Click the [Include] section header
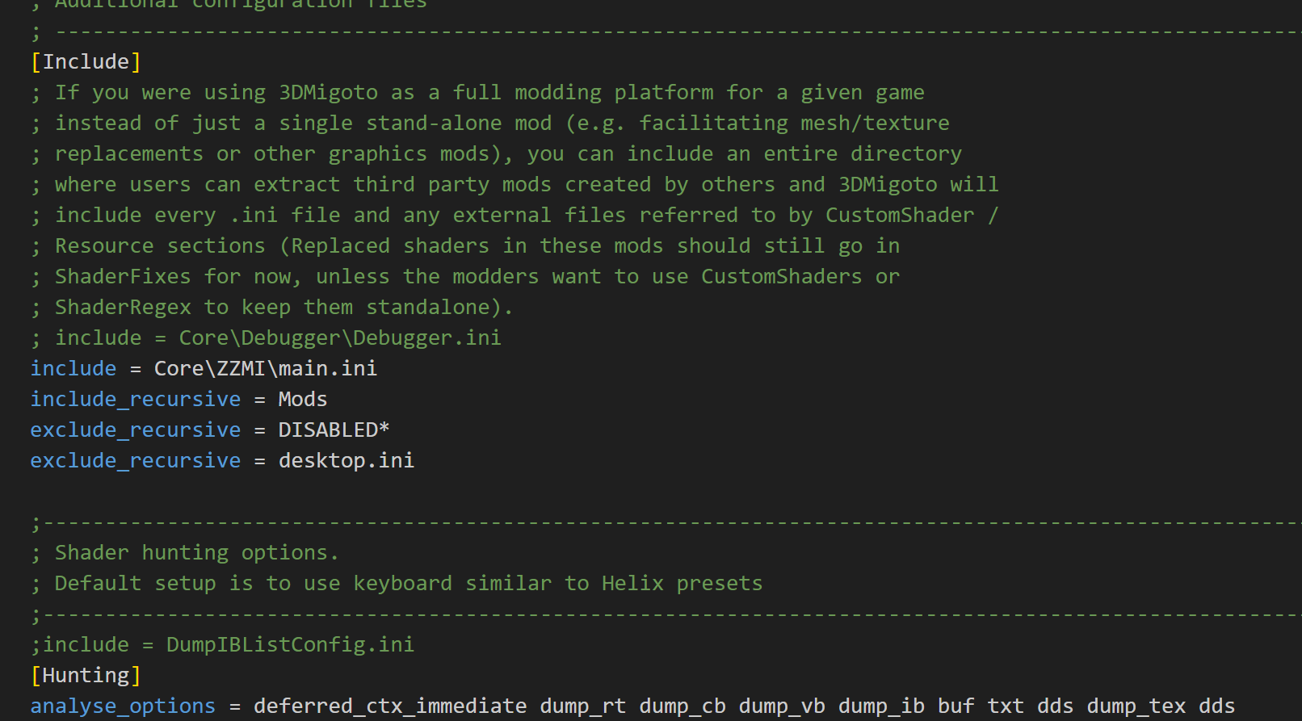This screenshot has width=1302, height=721. pyautogui.click(x=86, y=62)
